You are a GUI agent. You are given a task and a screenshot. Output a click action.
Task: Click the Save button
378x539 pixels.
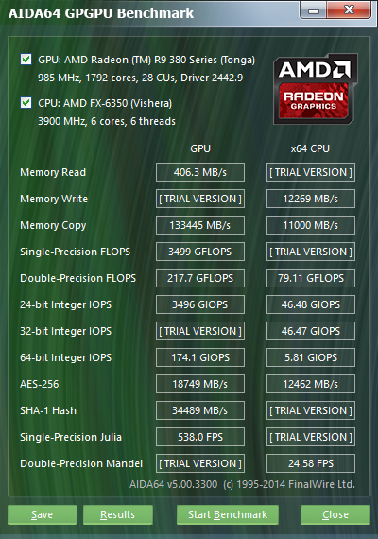(x=43, y=514)
